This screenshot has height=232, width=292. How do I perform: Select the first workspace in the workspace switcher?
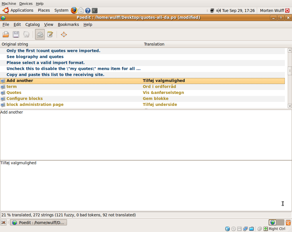click(x=273, y=222)
